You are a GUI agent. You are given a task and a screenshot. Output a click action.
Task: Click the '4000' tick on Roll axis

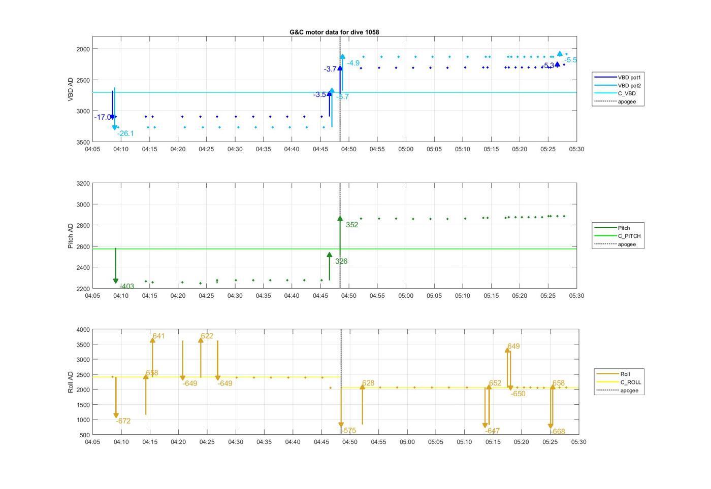83,330
